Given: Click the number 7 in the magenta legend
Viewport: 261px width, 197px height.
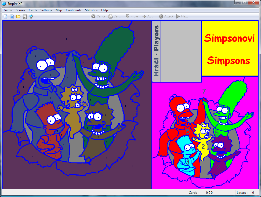Looking at the screenshot, I should 204,91.
